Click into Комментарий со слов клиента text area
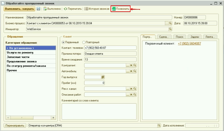 [x=98, y=111]
